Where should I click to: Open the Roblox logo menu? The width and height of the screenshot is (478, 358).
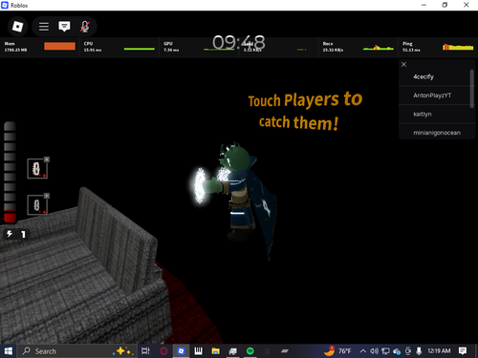(x=17, y=27)
